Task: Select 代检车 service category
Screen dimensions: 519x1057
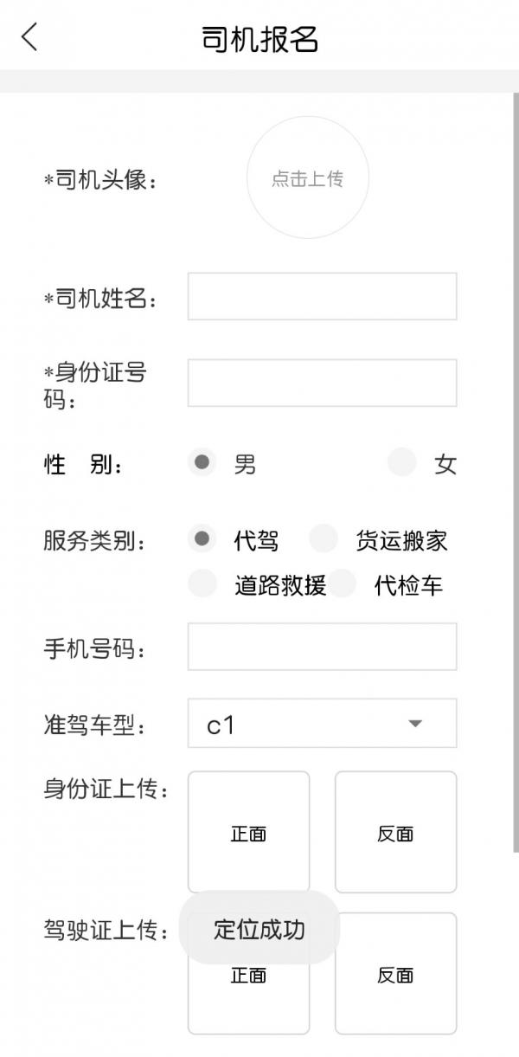Action: click(343, 583)
